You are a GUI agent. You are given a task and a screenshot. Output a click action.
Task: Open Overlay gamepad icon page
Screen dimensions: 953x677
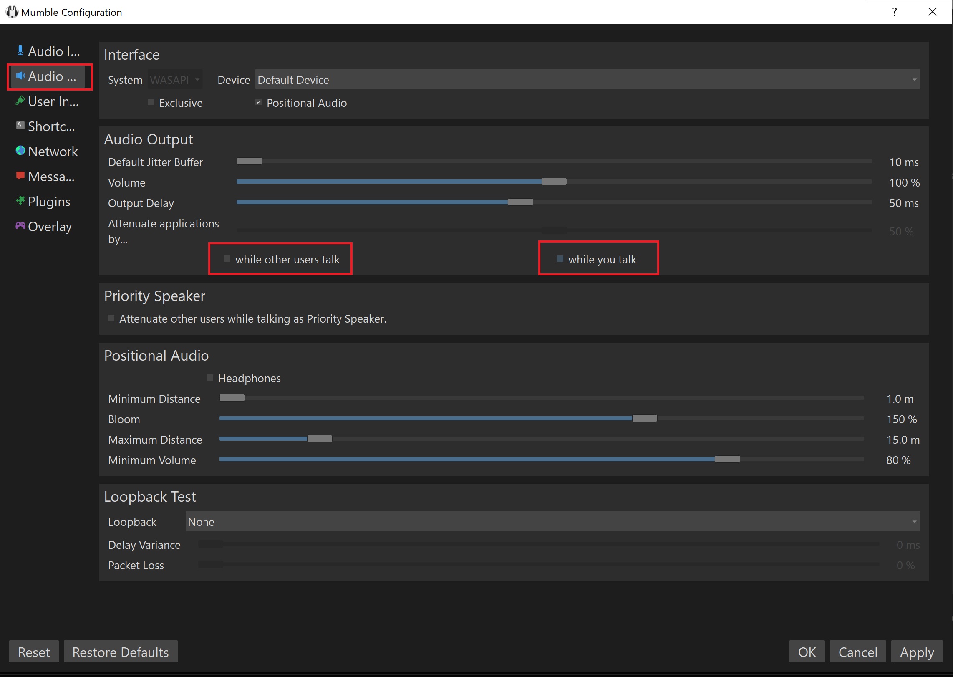pos(20,226)
